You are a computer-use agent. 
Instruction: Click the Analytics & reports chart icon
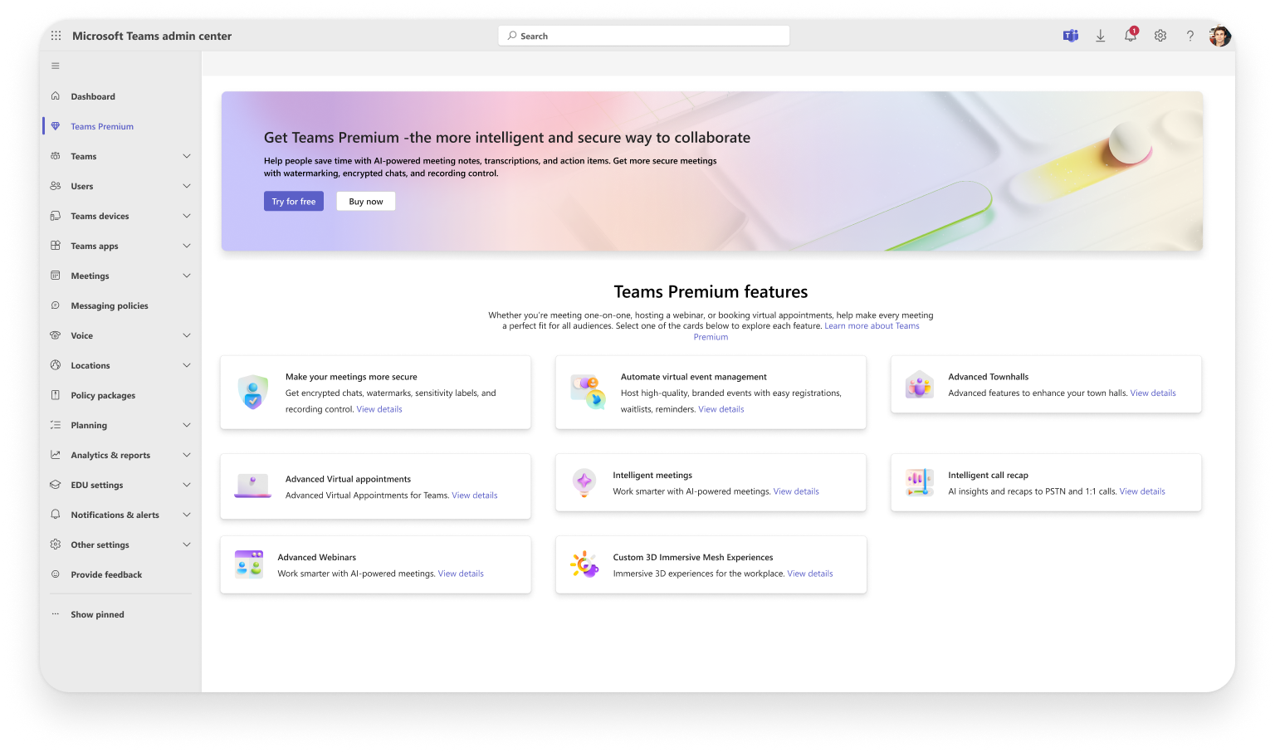click(x=56, y=455)
